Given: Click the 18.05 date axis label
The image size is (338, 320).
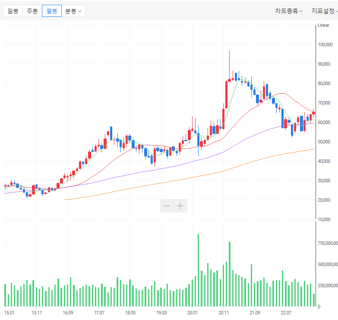Looking at the screenshot, I should click(130, 313).
